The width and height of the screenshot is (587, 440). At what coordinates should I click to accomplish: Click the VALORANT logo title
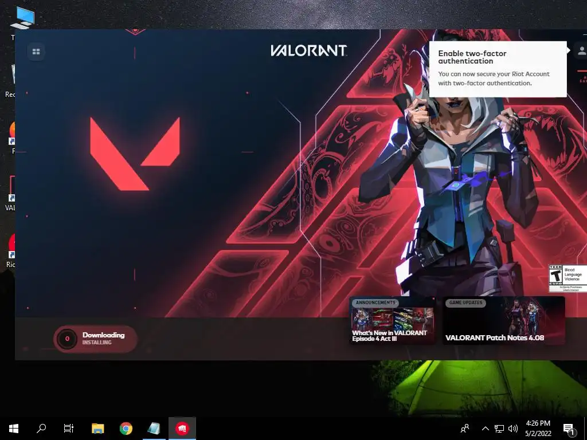click(x=309, y=50)
